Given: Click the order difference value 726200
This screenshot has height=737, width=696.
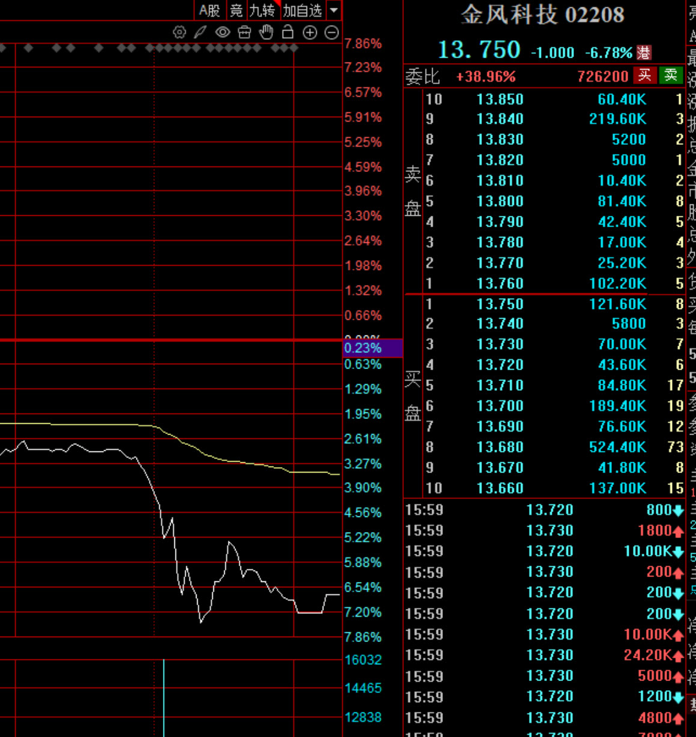Looking at the screenshot, I should pos(602,76).
